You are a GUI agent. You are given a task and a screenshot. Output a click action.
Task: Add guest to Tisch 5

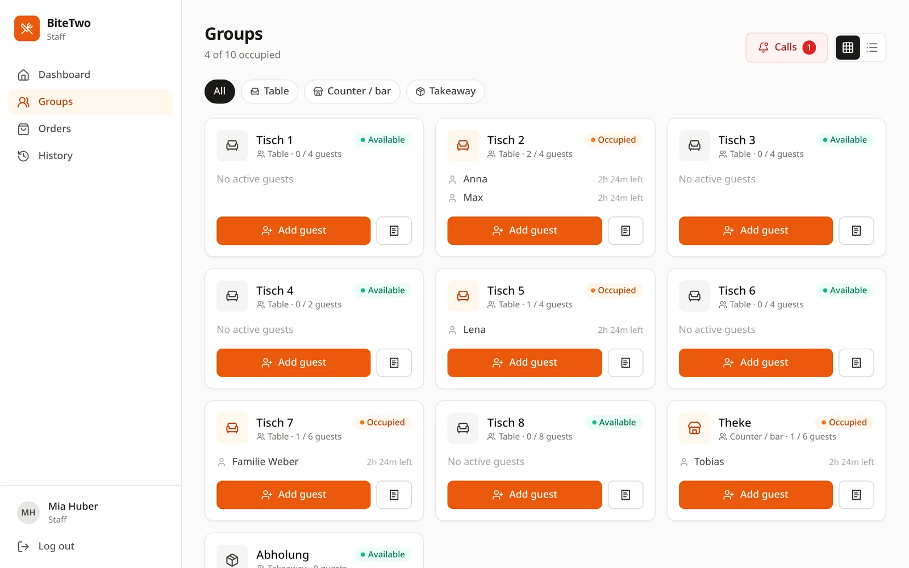point(524,363)
